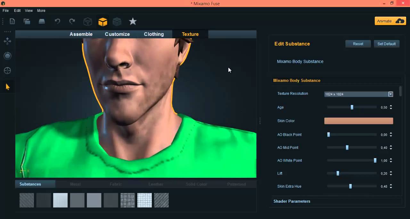Click the Lift slider handle

tap(338, 173)
